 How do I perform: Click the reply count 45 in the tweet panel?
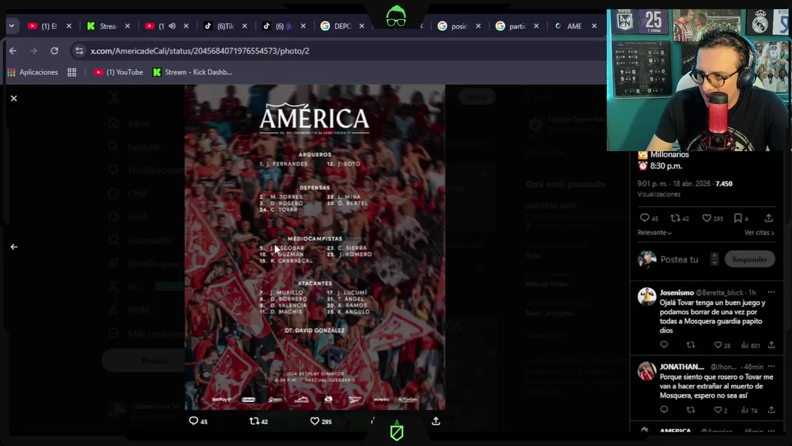[649, 218]
